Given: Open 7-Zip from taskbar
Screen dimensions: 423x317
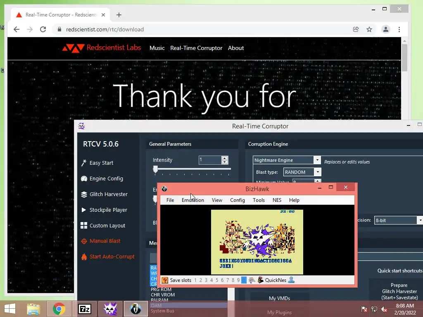Looking at the screenshot, I should [x=84, y=309].
